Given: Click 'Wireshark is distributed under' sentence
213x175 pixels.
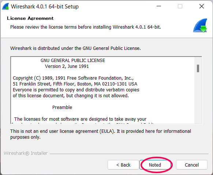Looking at the screenshot, I should [x=75, y=48].
